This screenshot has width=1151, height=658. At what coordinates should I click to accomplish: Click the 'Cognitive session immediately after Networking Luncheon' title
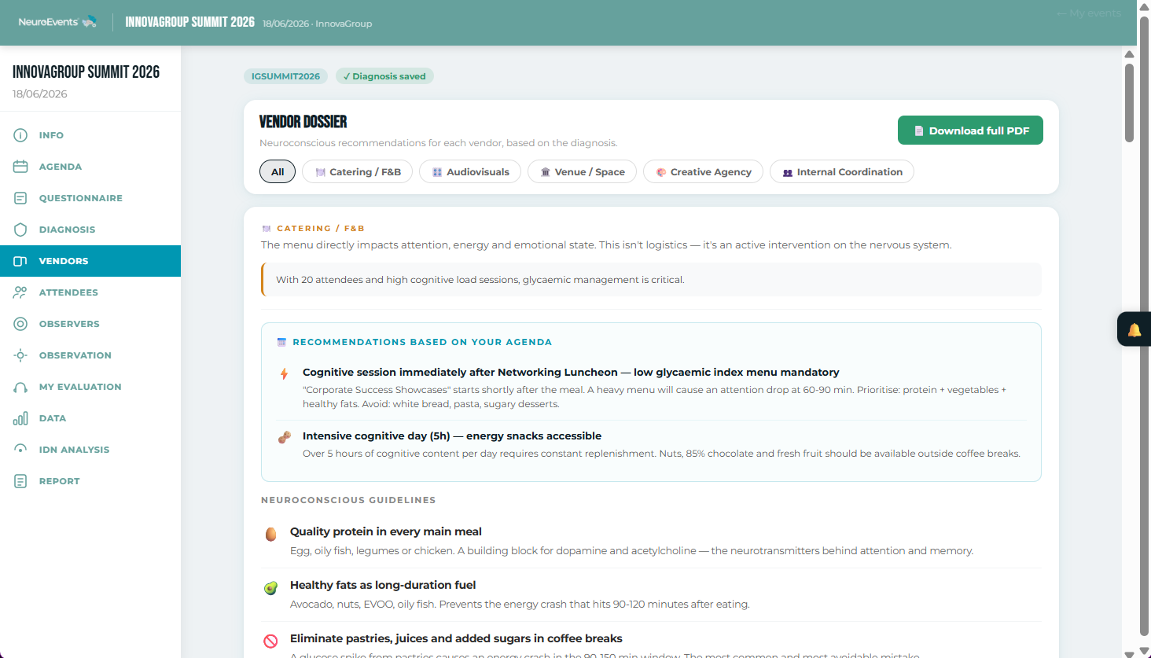tap(571, 372)
